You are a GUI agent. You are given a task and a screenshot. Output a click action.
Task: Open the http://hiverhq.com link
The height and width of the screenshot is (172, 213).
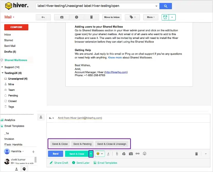tap(116, 72)
